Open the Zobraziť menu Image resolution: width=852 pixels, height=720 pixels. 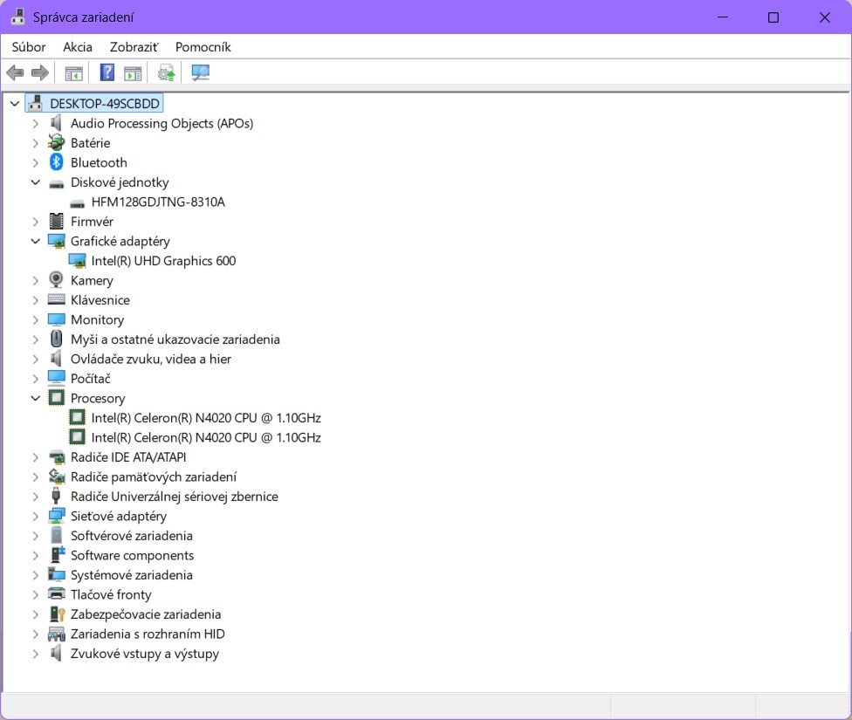[132, 46]
